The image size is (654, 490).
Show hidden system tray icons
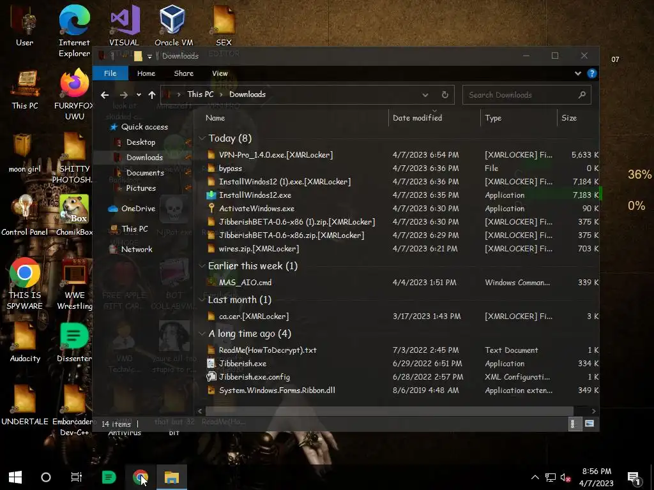click(535, 477)
